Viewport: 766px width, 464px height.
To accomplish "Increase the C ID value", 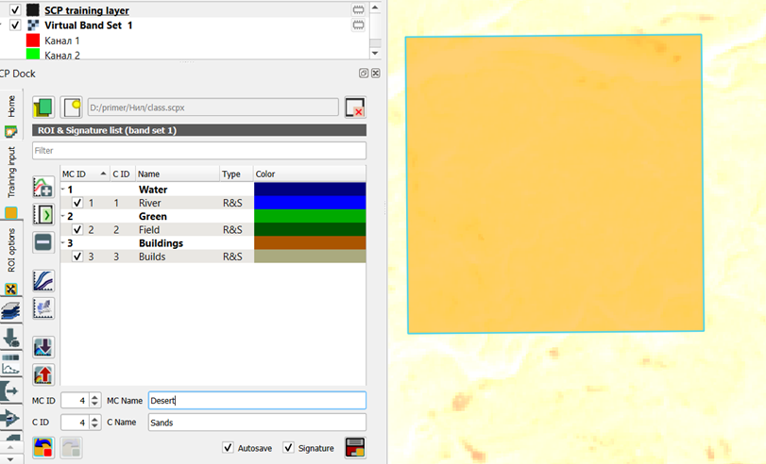I will pos(94,419).
